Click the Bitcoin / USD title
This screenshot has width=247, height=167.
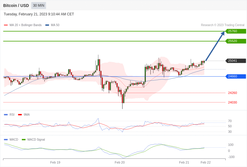coord(16,6)
